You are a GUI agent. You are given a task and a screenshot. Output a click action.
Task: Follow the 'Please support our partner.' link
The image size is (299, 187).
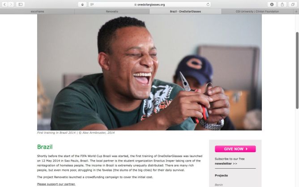pyautogui.click(x=56, y=184)
